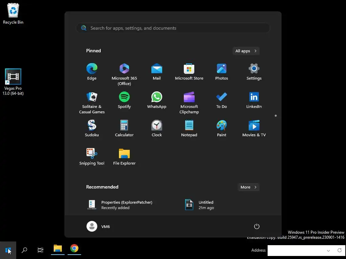346x259 pixels.
Task: Open LinkedIn
Action: [254, 100]
